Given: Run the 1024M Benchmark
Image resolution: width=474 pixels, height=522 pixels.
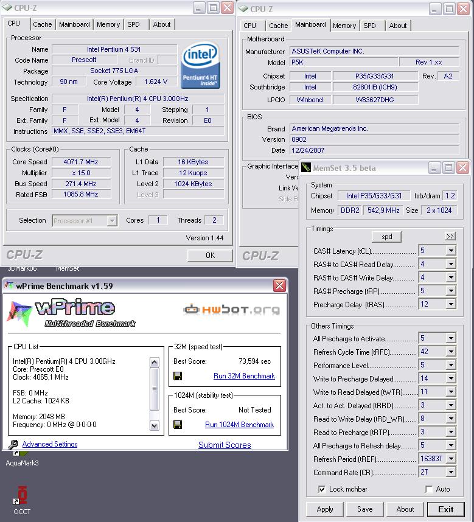Looking at the screenshot, I should 239,425.
